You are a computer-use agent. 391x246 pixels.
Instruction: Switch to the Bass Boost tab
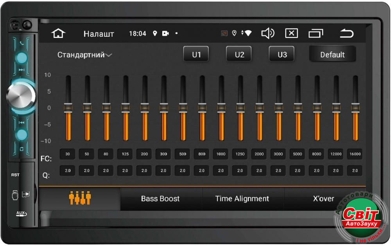point(160,199)
